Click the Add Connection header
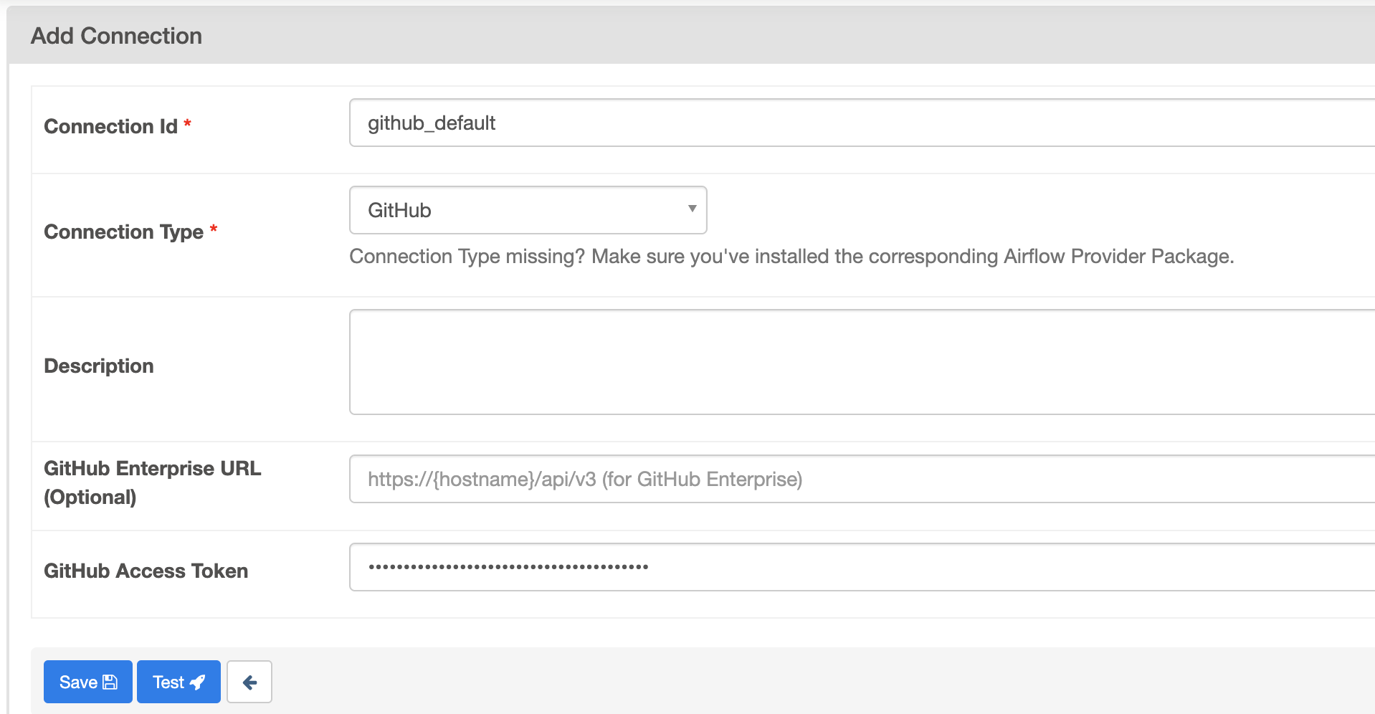The height and width of the screenshot is (714, 1375). click(116, 35)
